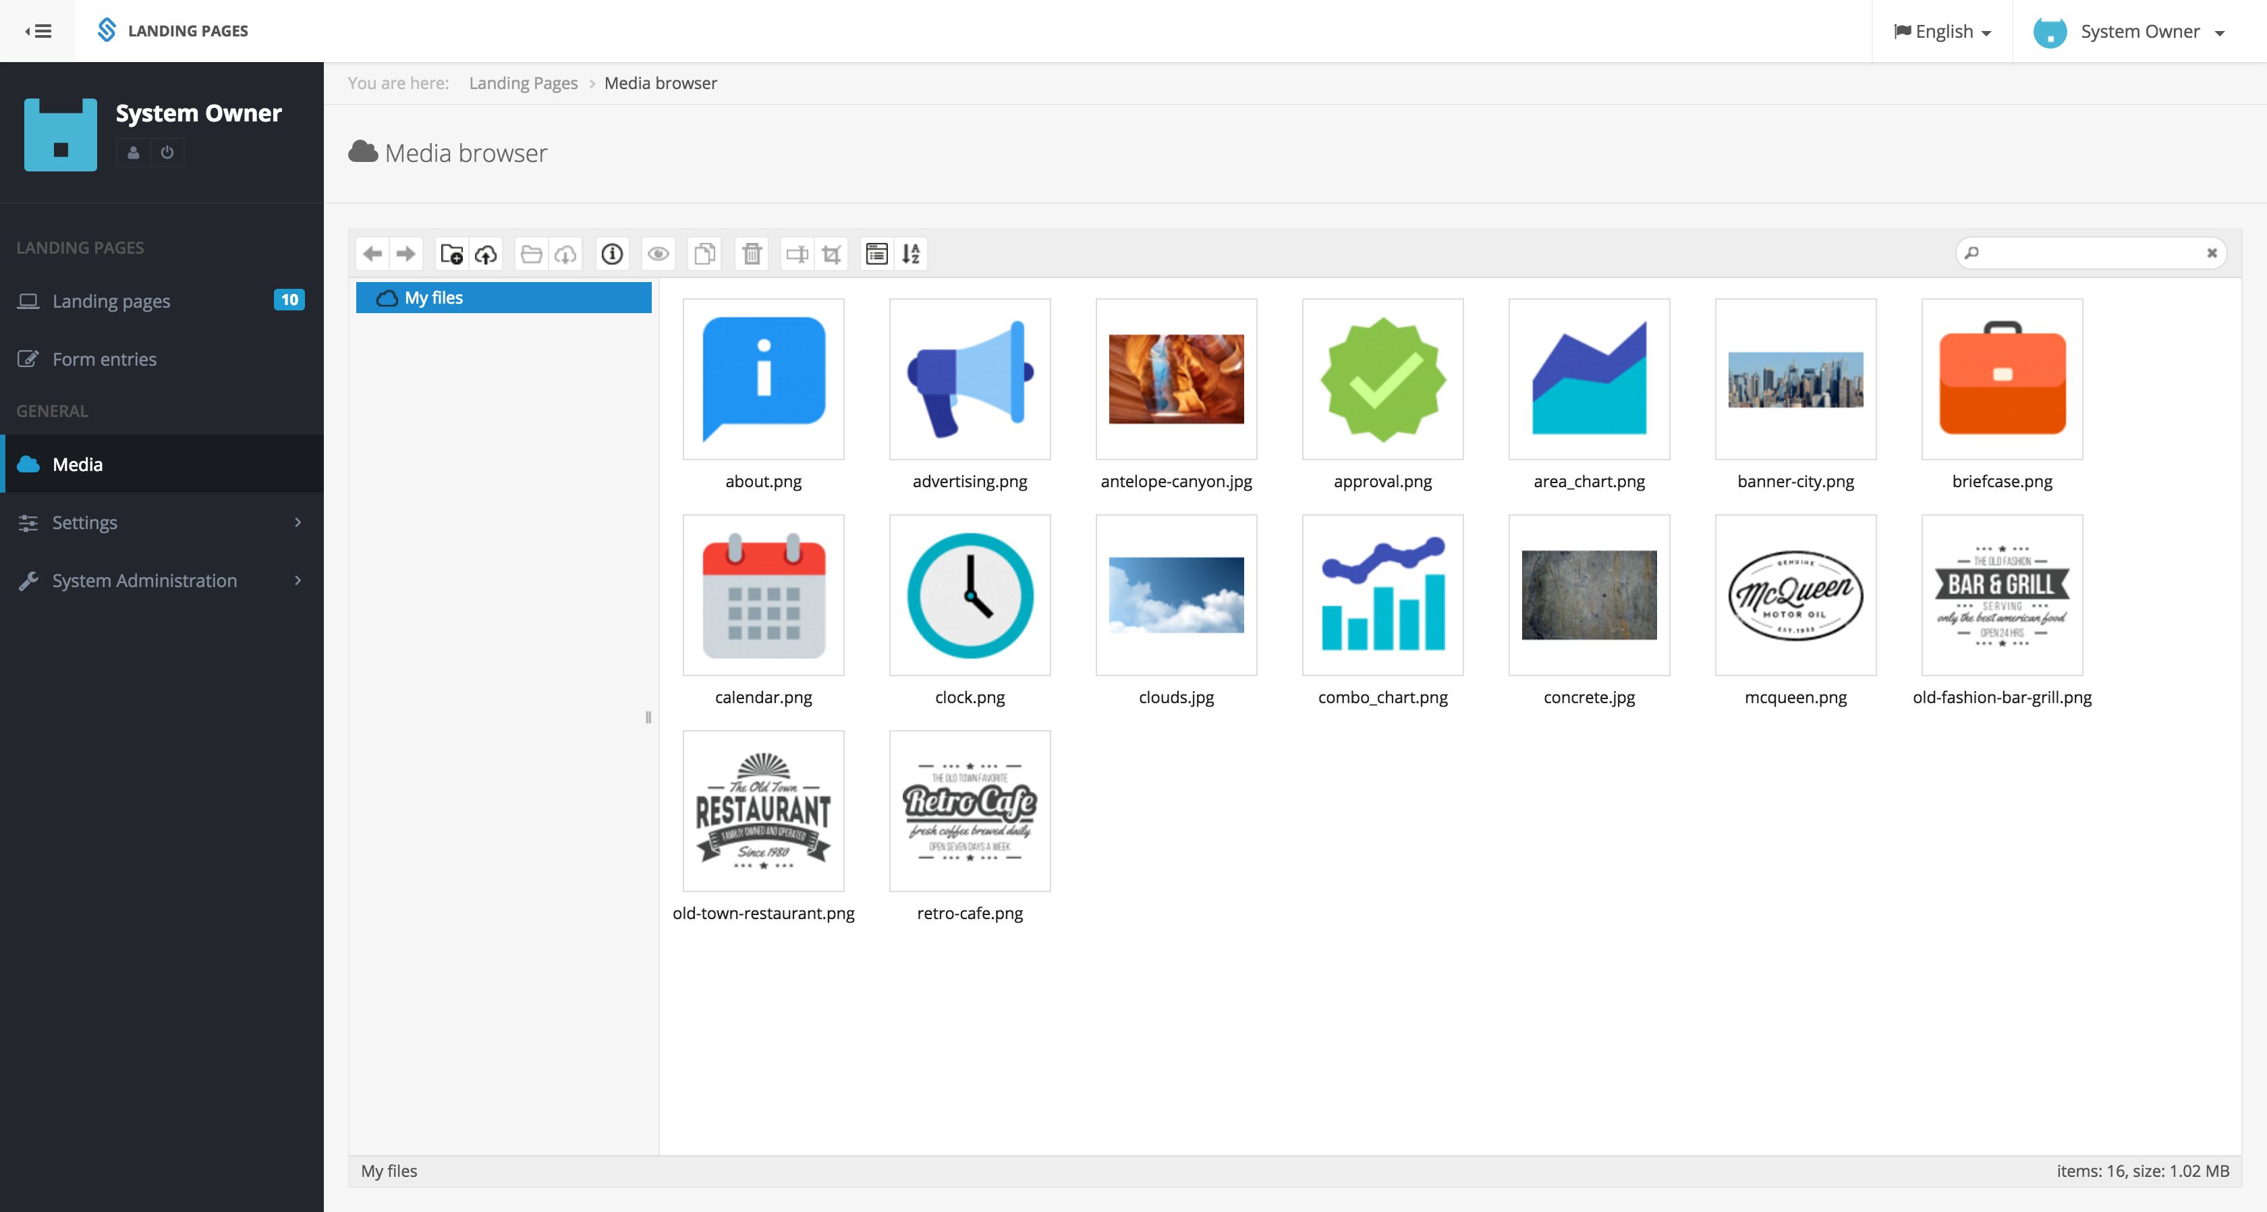This screenshot has width=2267, height=1212.
Task: Click the Landing Pages breadcrumb link
Action: [x=523, y=83]
